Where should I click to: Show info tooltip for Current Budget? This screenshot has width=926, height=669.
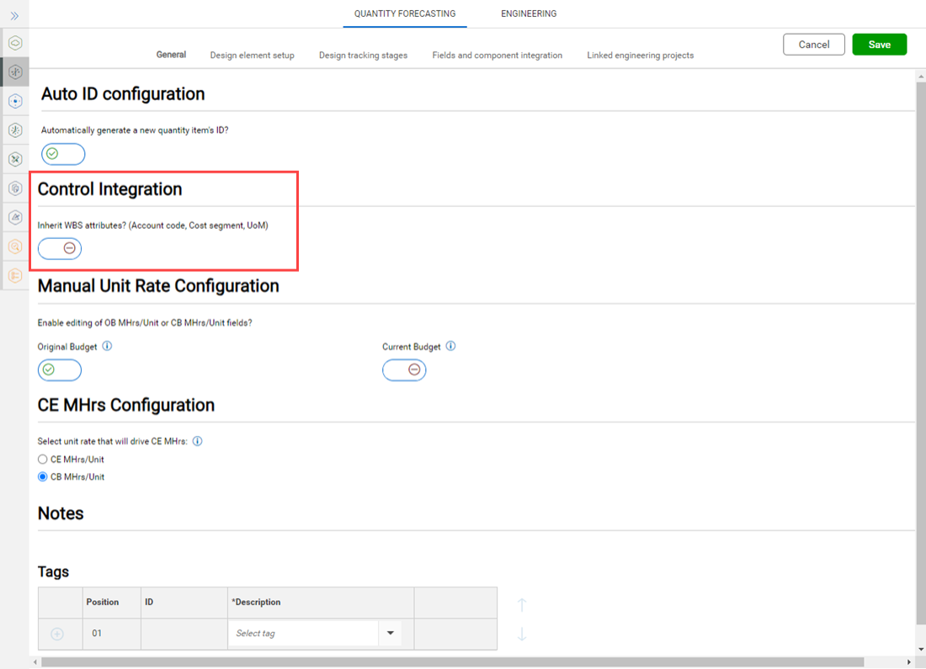click(450, 346)
